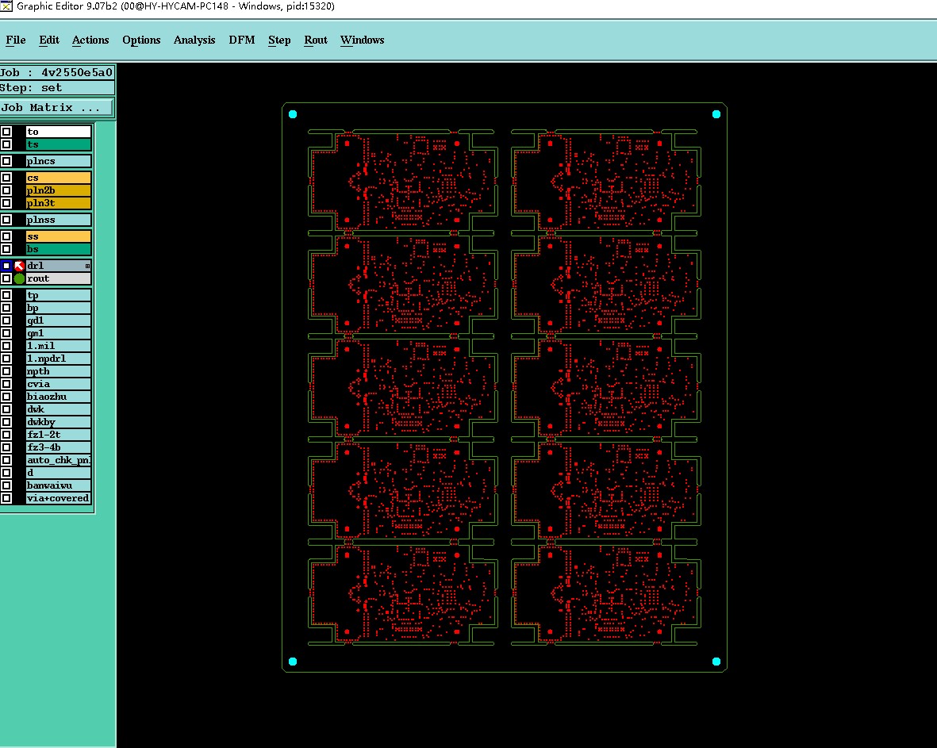Click the green circle icon beside rout
The width and height of the screenshot is (937, 748).
click(19, 278)
